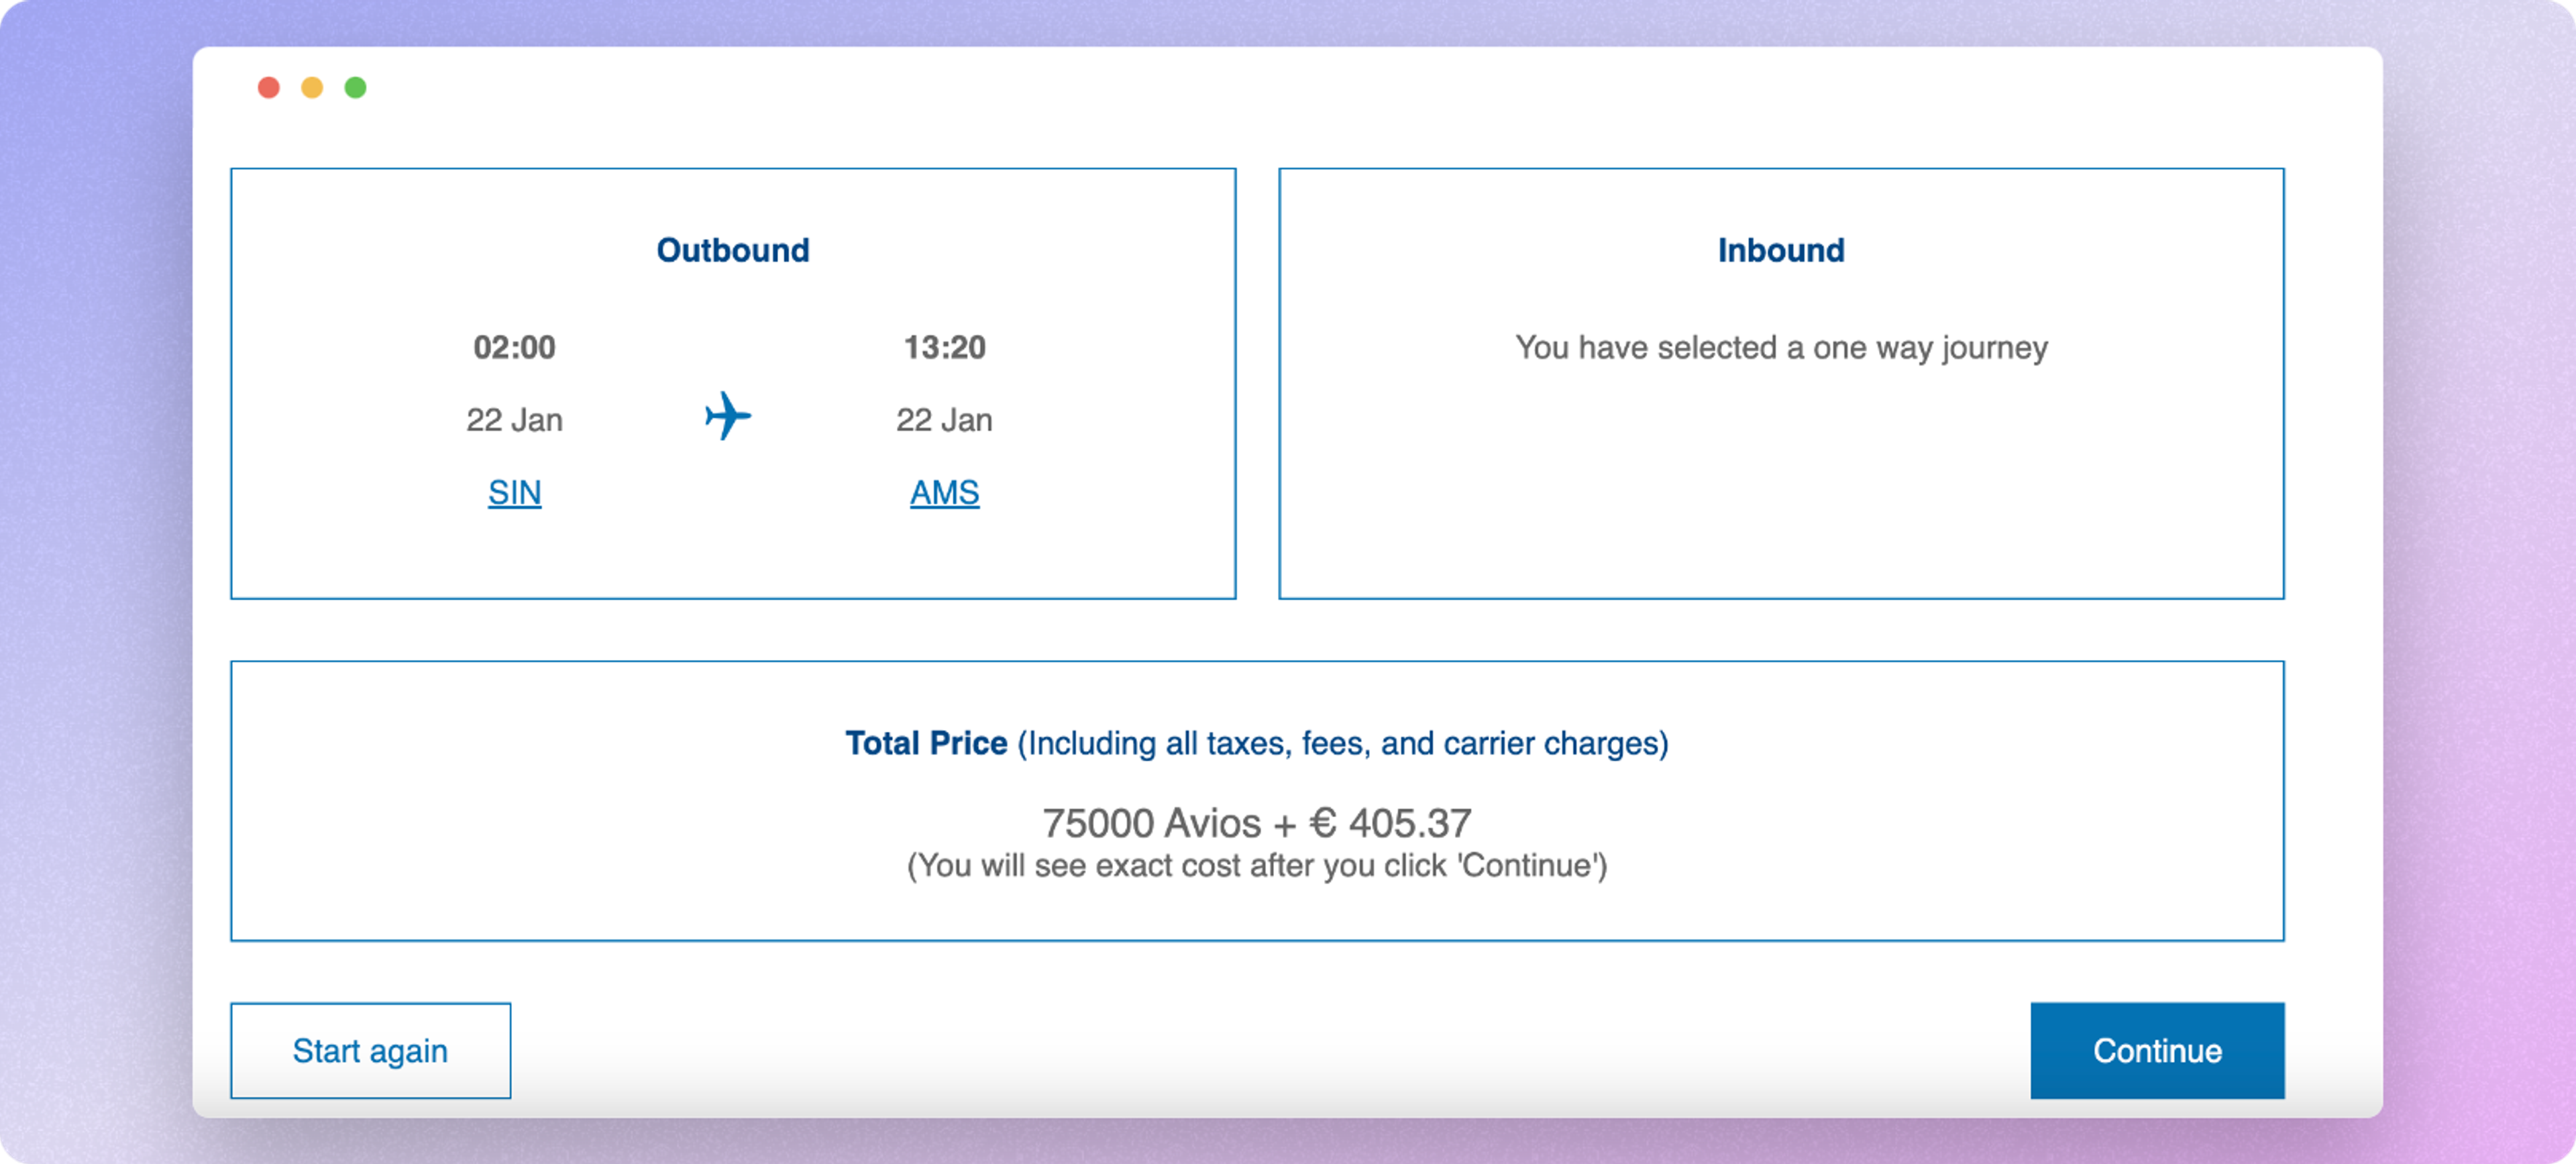Click the Inbound heading
Screen dimensions: 2576x1164
click(x=1780, y=250)
